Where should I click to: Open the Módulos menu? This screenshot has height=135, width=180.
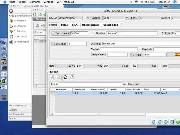tap(69, 2)
